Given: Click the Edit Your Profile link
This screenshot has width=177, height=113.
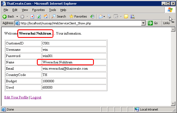Looking at the screenshot, I should click(16, 97).
